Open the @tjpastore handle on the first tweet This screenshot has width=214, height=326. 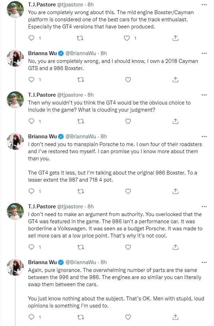[x=70, y=5]
